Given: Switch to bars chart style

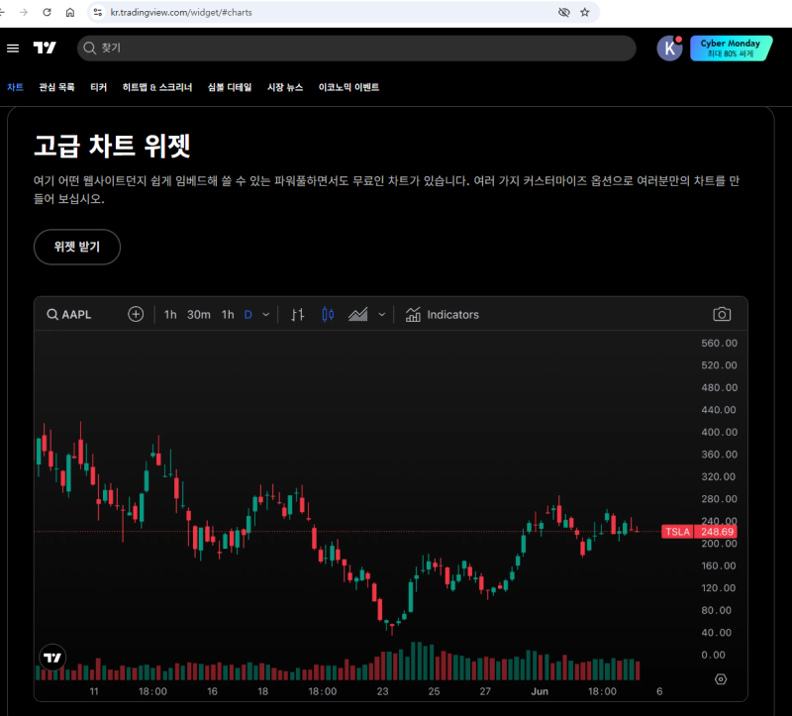Looking at the screenshot, I should click(x=298, y=314).
